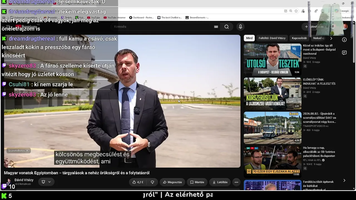Open the Twitch bookmark in bookmarks bar
The height and width of the screenshot is (200, 356).
[66, 17]
